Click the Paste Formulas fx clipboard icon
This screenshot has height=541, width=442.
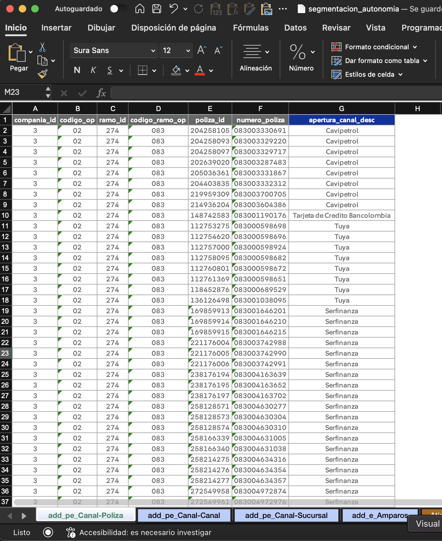point(233,9)
